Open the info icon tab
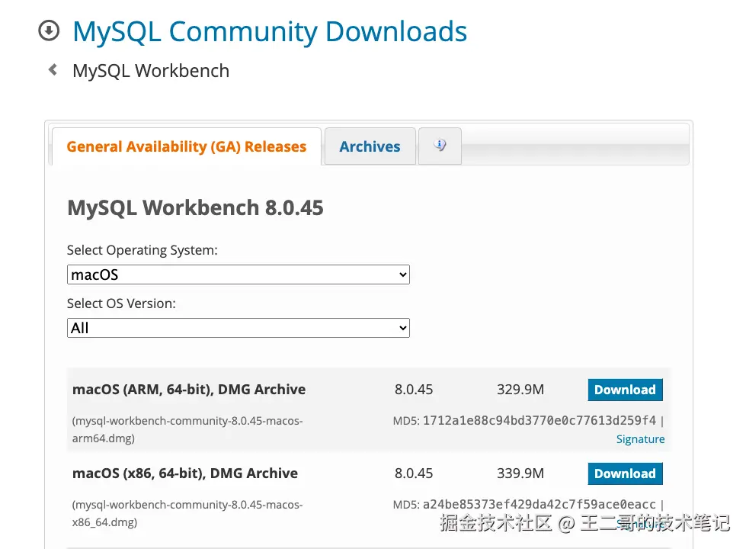The image size is (746, 549). pyautogui.click(x=440, y=146)
